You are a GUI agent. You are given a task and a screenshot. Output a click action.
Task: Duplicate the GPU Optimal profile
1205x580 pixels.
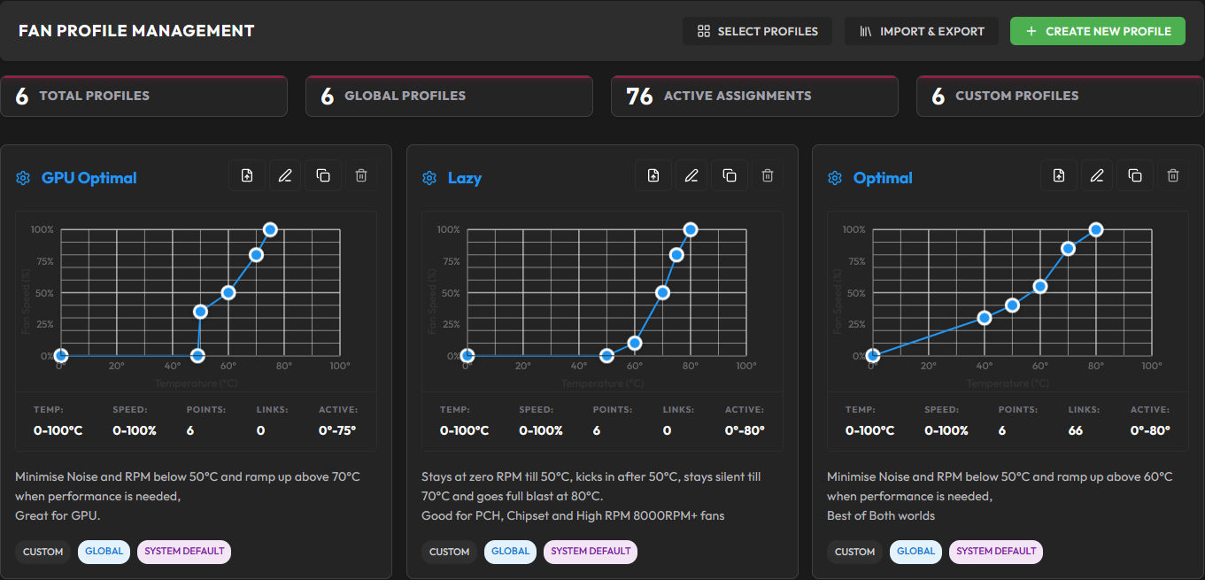point(323,175)
